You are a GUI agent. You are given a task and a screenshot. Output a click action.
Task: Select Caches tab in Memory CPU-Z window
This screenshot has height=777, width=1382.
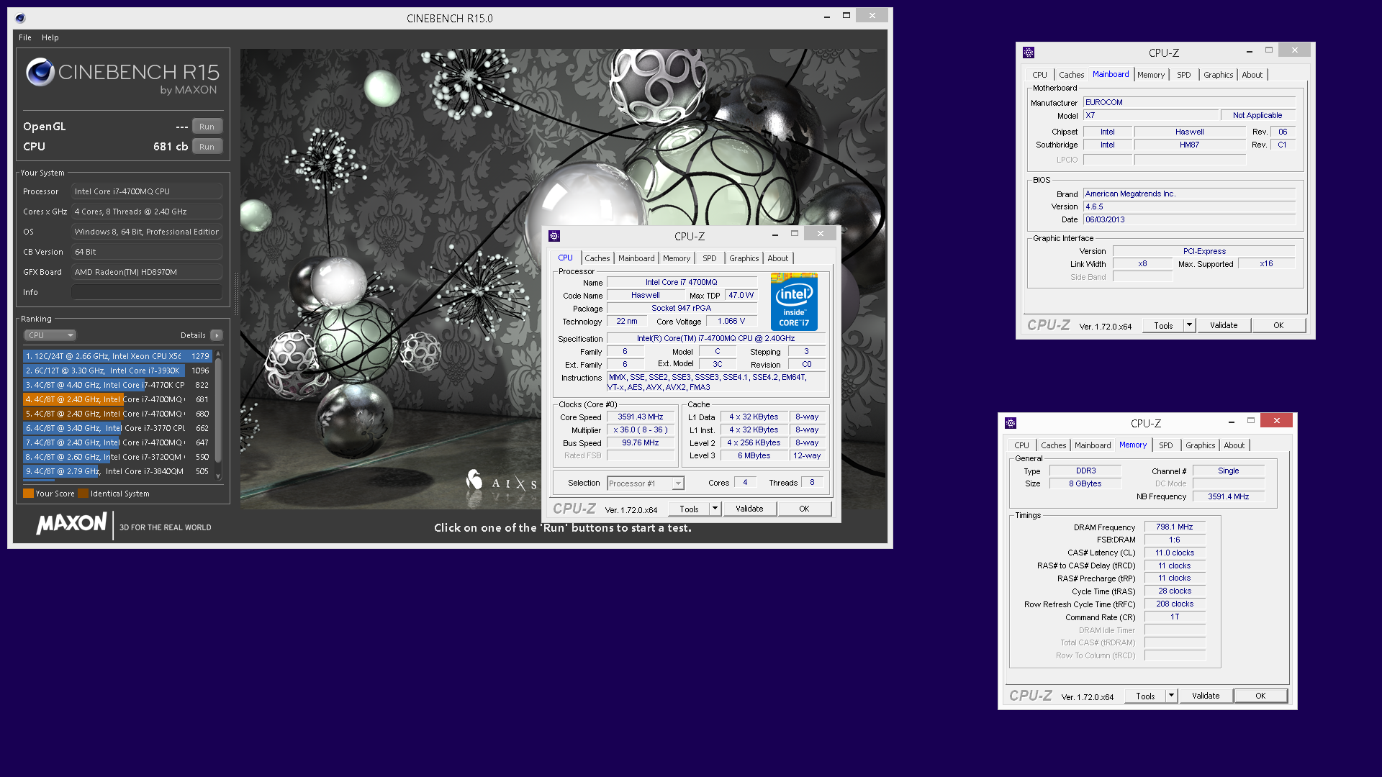1053,445
